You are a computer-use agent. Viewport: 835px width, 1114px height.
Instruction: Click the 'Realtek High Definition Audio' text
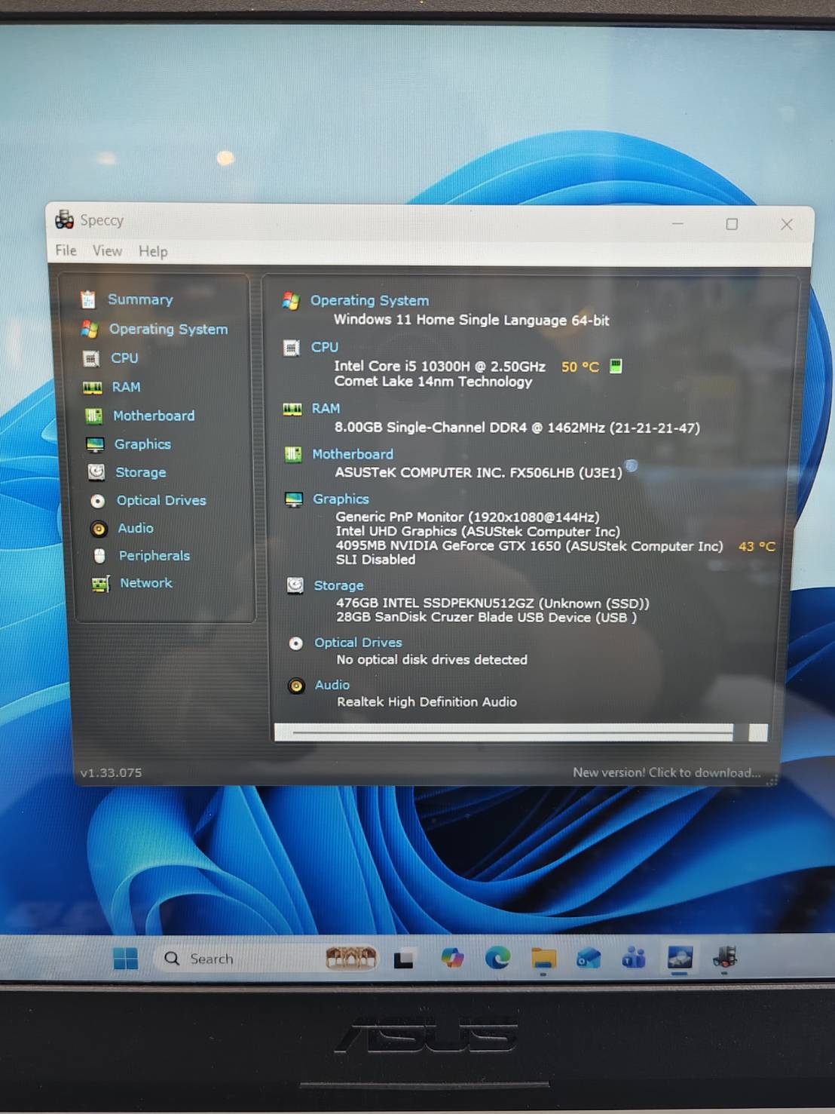[427, 701]
